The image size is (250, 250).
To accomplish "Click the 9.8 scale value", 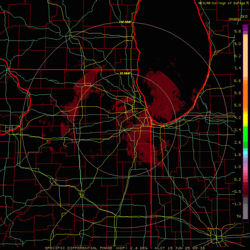I will pyautogui.click(x=237, y=31).
